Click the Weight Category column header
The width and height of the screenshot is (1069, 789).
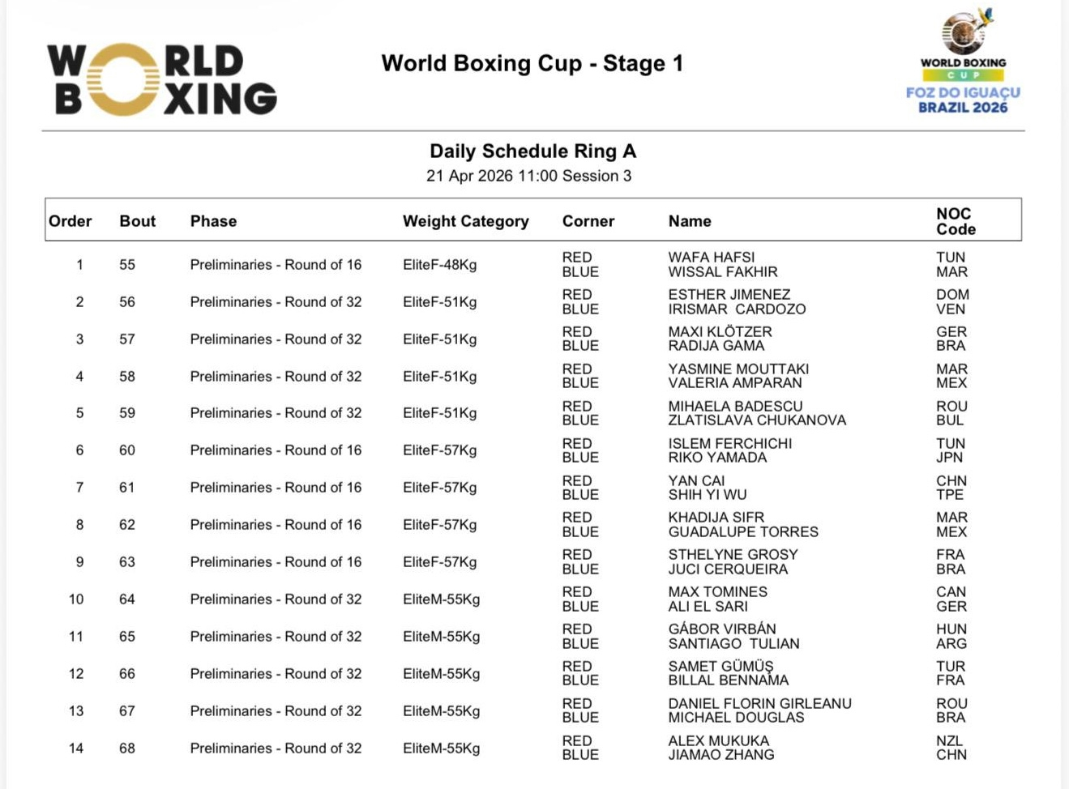point(465,221)
